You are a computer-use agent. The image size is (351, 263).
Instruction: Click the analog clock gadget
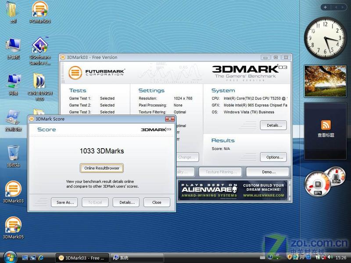pos(325,38)
